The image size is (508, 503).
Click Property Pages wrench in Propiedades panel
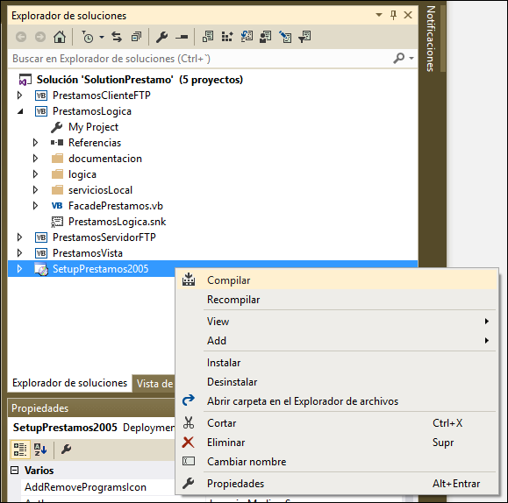coord(66,450)
